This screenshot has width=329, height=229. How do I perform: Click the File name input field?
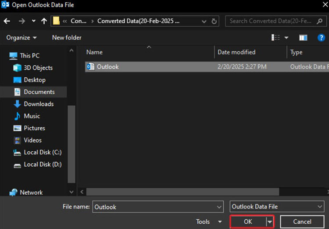[155, 207]
